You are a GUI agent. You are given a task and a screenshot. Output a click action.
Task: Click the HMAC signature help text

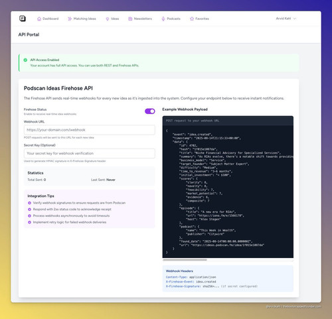coord(65,161)
